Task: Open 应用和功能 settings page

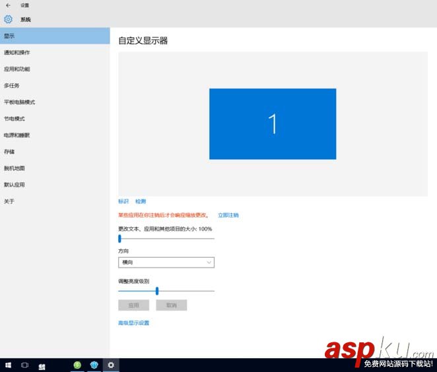Action: point(55,69)
